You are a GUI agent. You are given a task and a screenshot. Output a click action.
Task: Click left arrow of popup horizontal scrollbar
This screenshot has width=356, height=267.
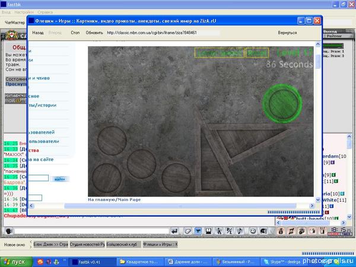(x=31, y=206)
